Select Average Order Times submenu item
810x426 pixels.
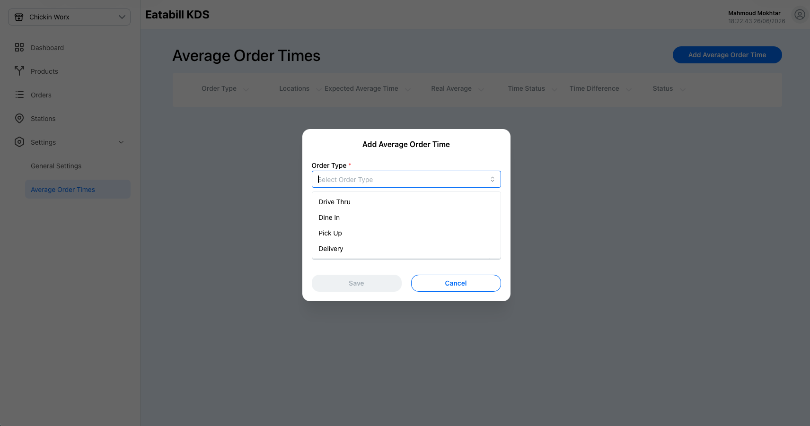point(78,189)
